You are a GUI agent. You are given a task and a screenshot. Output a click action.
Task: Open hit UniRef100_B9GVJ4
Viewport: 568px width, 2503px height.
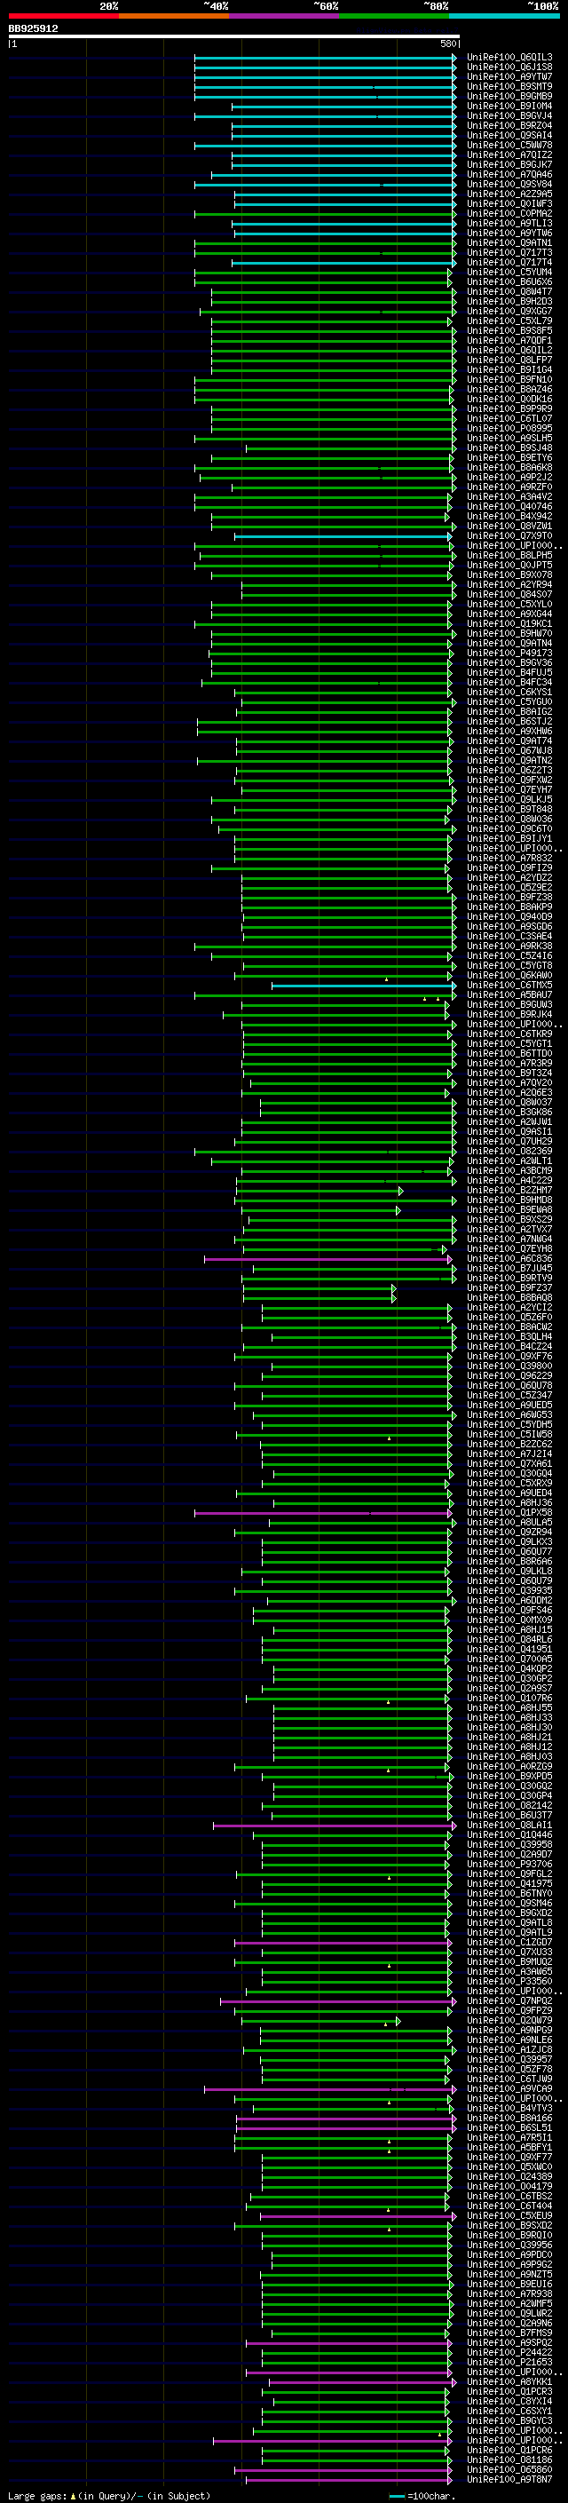coord(509,115)
